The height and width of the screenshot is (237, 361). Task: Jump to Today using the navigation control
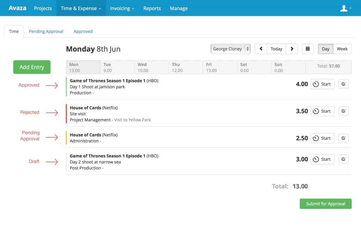coord(276,49)
